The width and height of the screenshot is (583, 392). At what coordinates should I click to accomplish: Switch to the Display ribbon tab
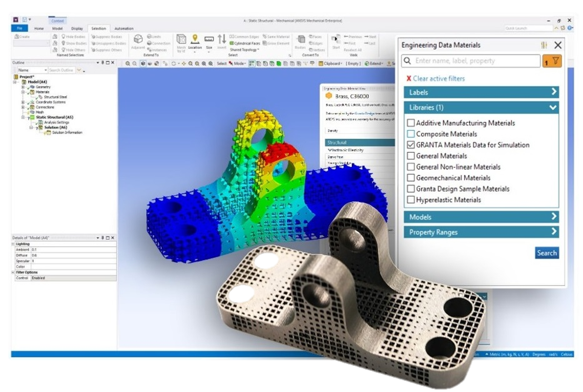tap(77, 29)
